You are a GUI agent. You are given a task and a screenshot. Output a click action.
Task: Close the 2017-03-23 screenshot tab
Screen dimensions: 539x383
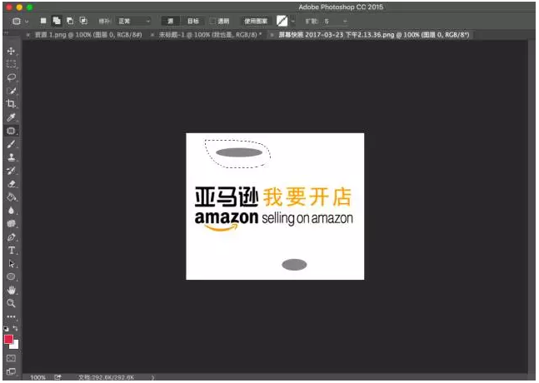click(x=272, y=35)
